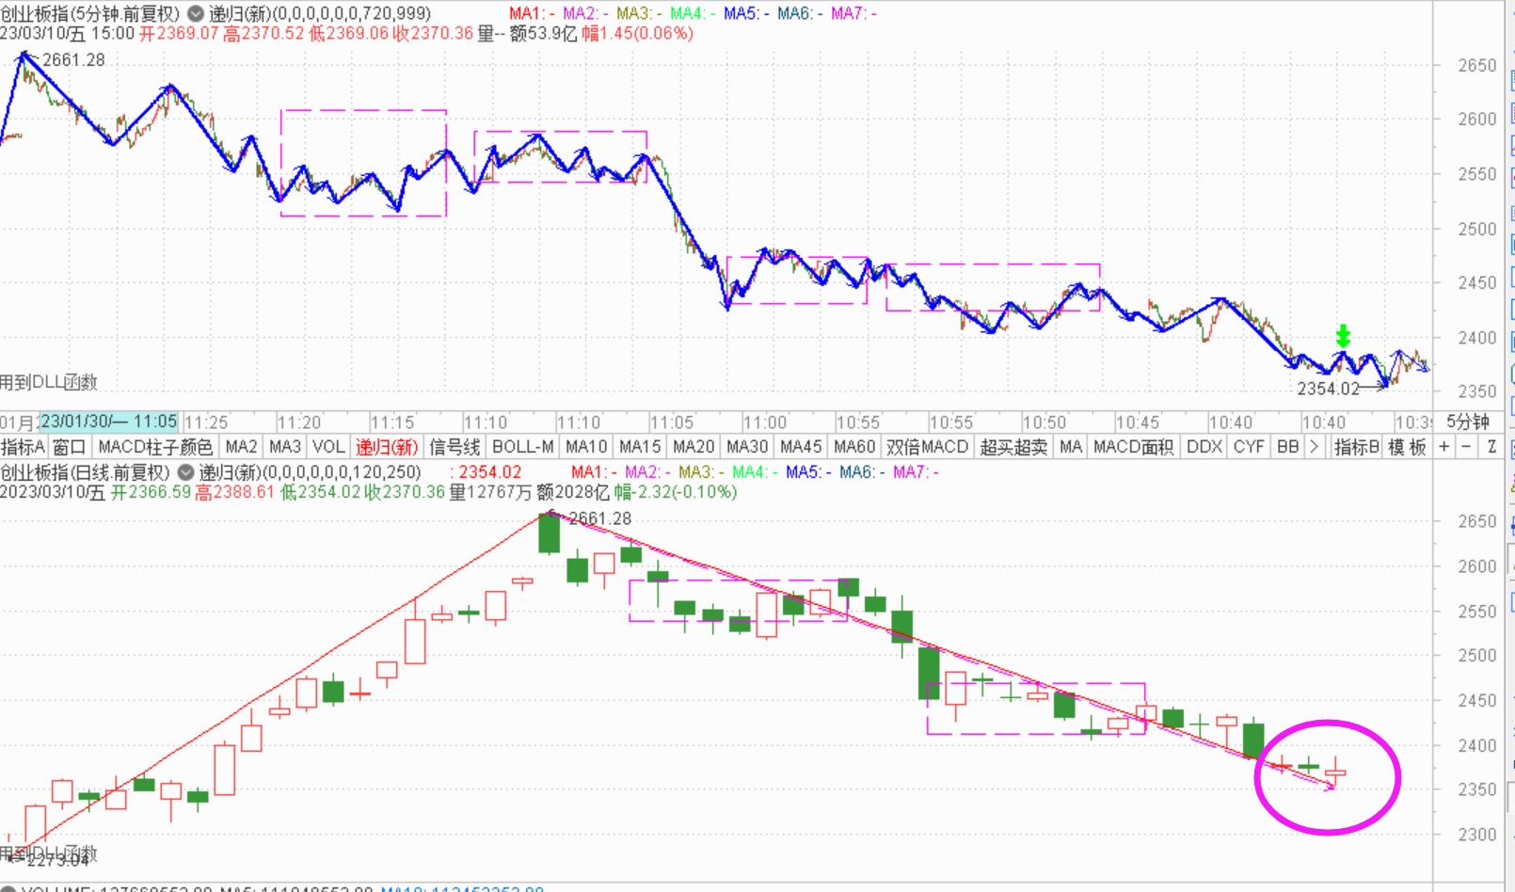Click the Z button beside the minus
The width and height of the screenshot is (1515, 892).
1491,447
